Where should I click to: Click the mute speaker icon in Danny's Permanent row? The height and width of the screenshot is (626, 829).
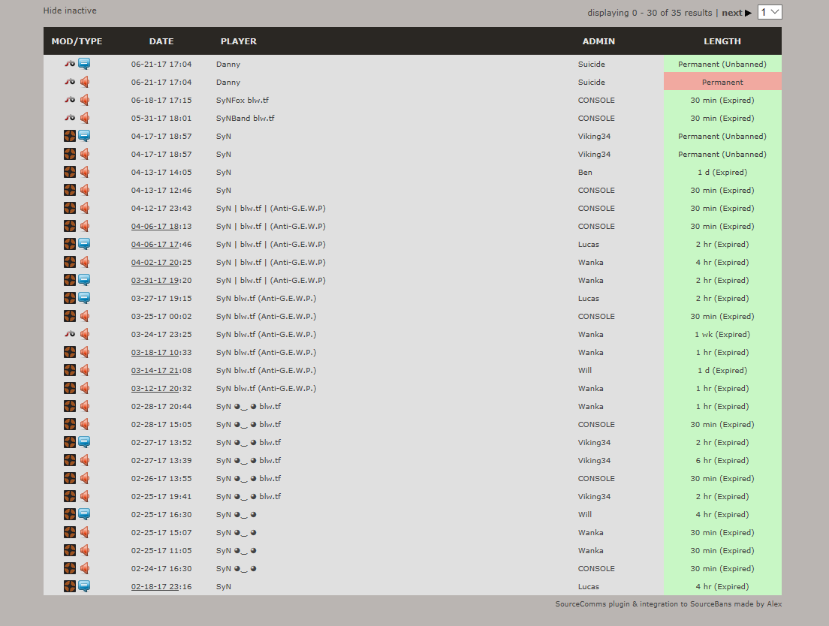click(x=85, y=82)
